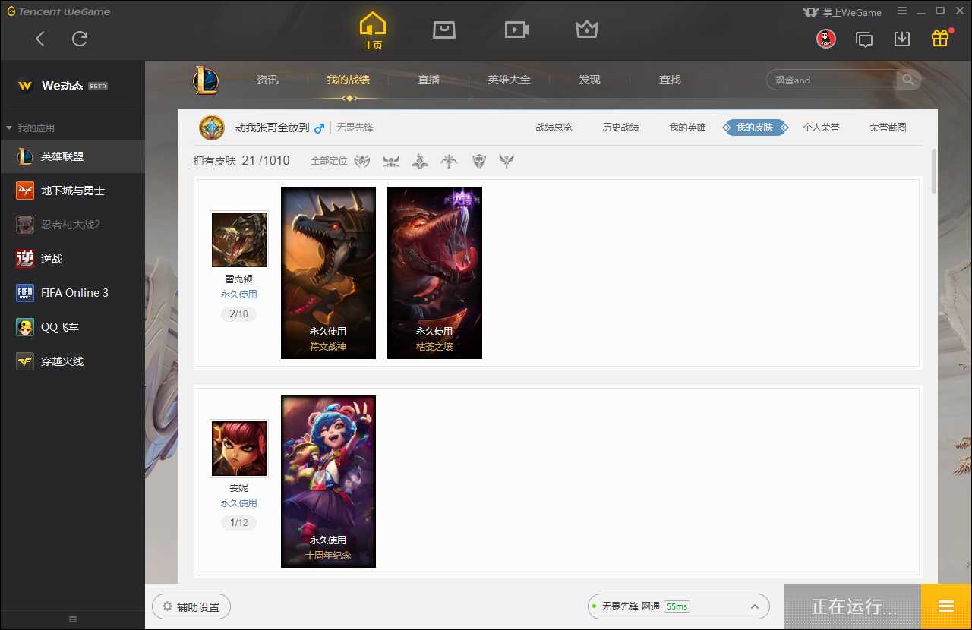Open the 个人荣誉 sub-tab
Viewport: 972px width, 630px height.
click(x=822, y=128)
